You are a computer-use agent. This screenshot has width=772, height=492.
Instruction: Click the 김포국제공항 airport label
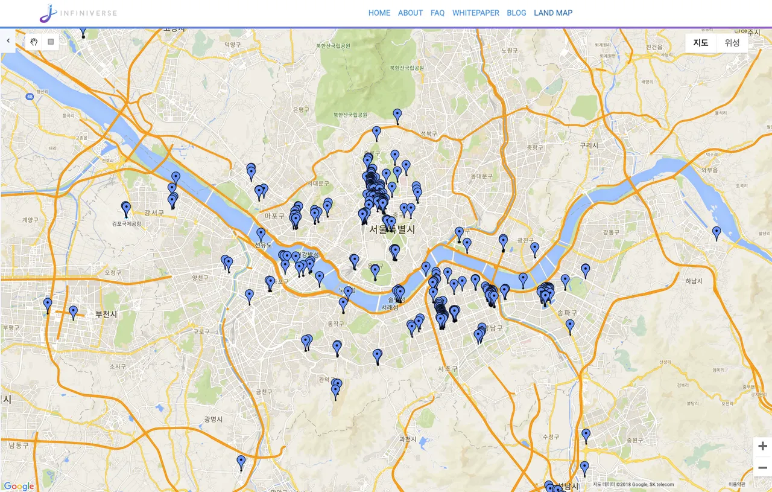point(127,224)
